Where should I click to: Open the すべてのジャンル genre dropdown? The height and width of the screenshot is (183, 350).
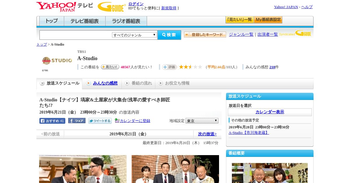point(134,35)
